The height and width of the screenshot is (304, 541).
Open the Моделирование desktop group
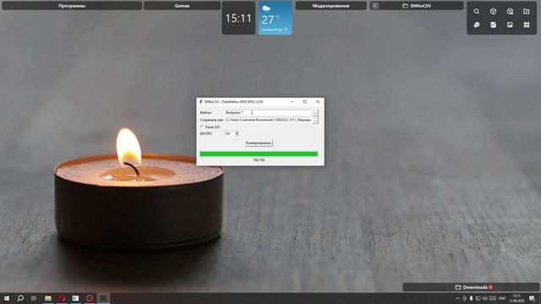coord(331,6)
